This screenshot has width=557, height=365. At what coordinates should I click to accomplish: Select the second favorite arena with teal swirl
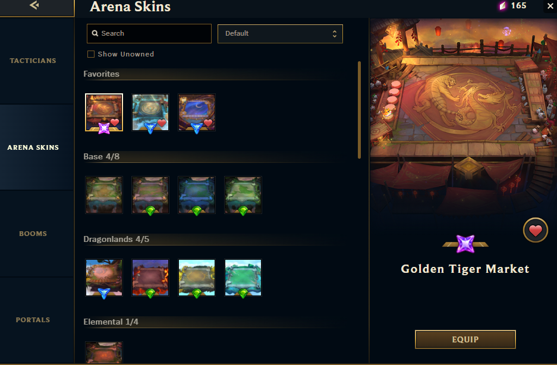[150, 113]
